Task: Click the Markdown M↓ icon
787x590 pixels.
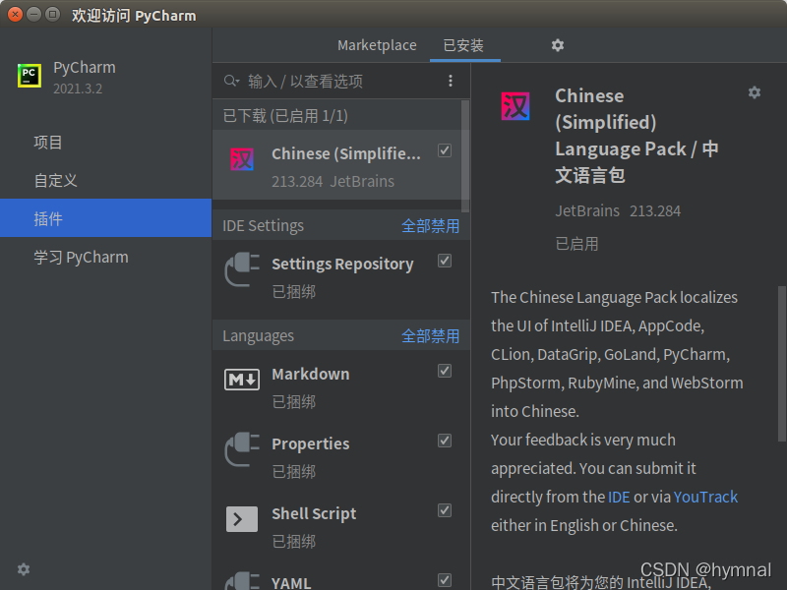Action: point(242,380)
